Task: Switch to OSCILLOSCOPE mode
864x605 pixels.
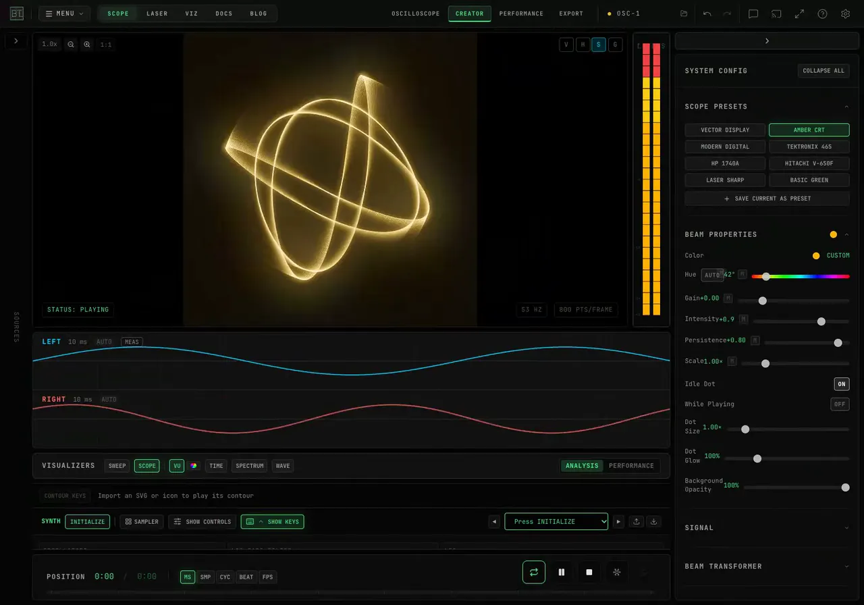Action: [416, 14]
